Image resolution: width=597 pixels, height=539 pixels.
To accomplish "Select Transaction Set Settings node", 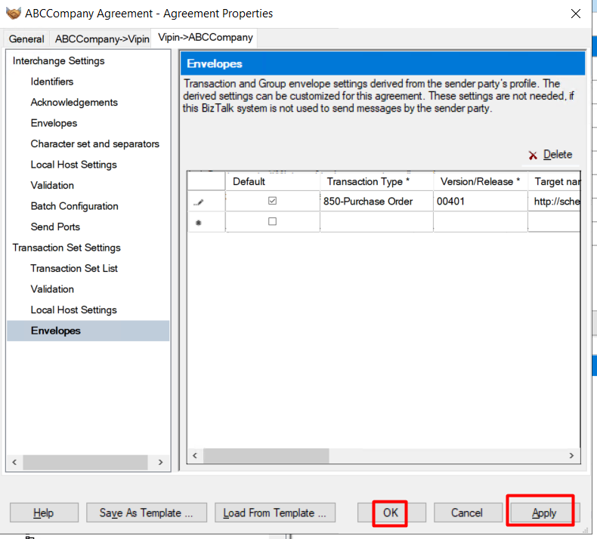I will point(67,248).
